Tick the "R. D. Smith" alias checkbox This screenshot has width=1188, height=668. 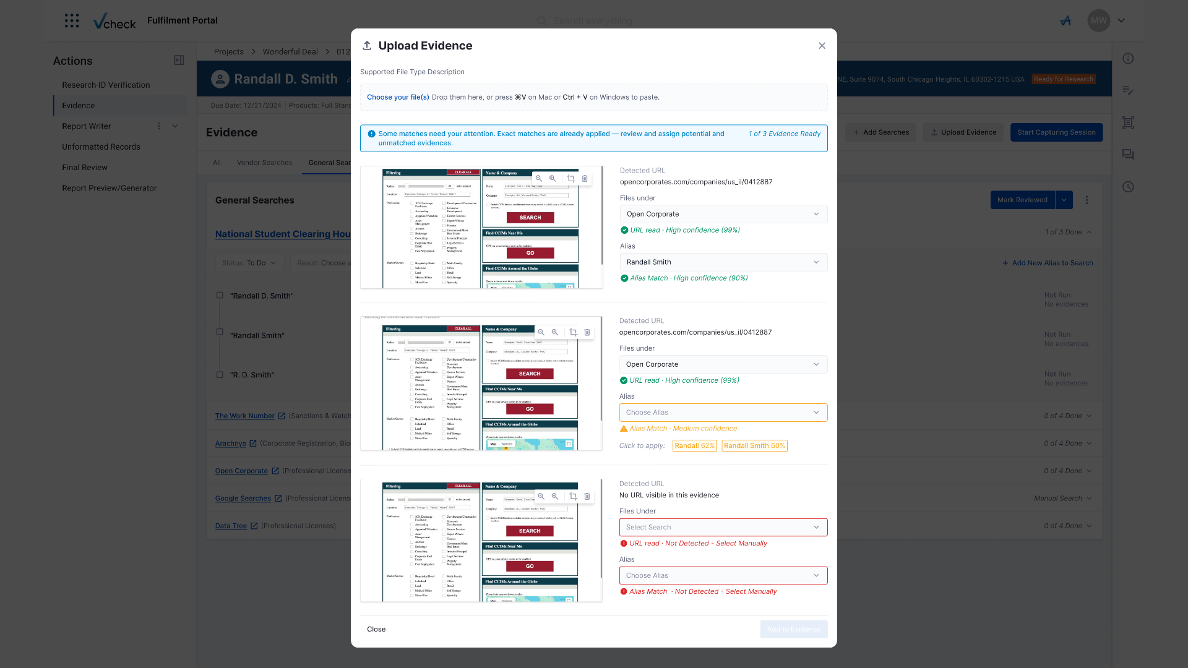pos(220,374)
